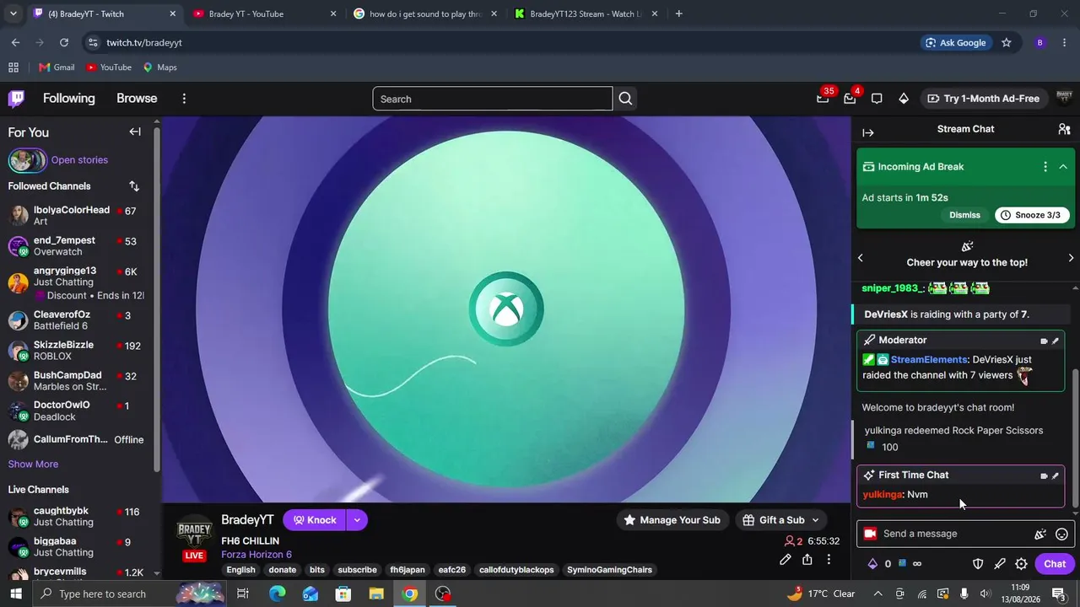
Task: Open chat settings gear
Action: click(x=1021, y=564)
